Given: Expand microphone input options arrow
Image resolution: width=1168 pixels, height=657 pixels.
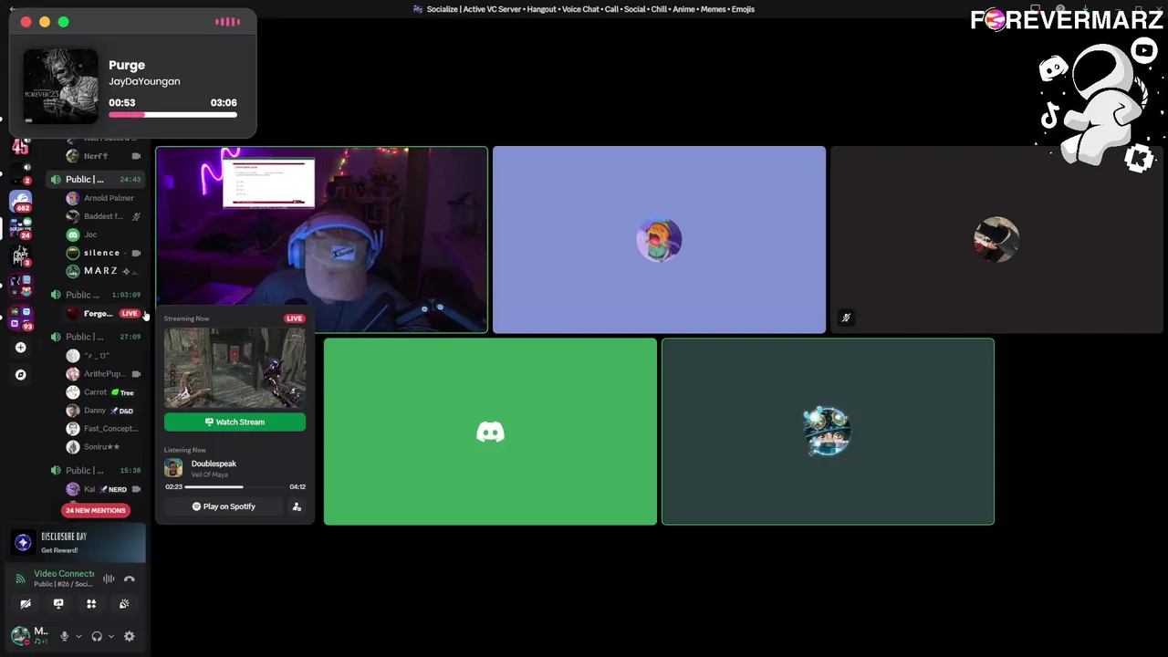Looking at the screenshot, I should [x=78, y=636].
